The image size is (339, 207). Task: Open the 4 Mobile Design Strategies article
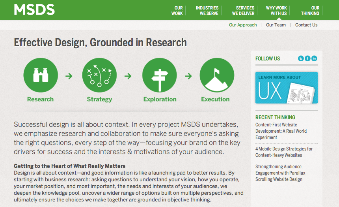coord(284,152)
